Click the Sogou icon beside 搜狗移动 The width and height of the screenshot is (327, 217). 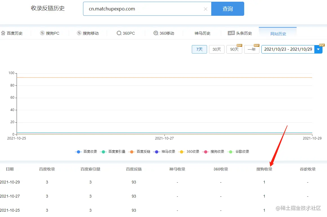[79, 33]
